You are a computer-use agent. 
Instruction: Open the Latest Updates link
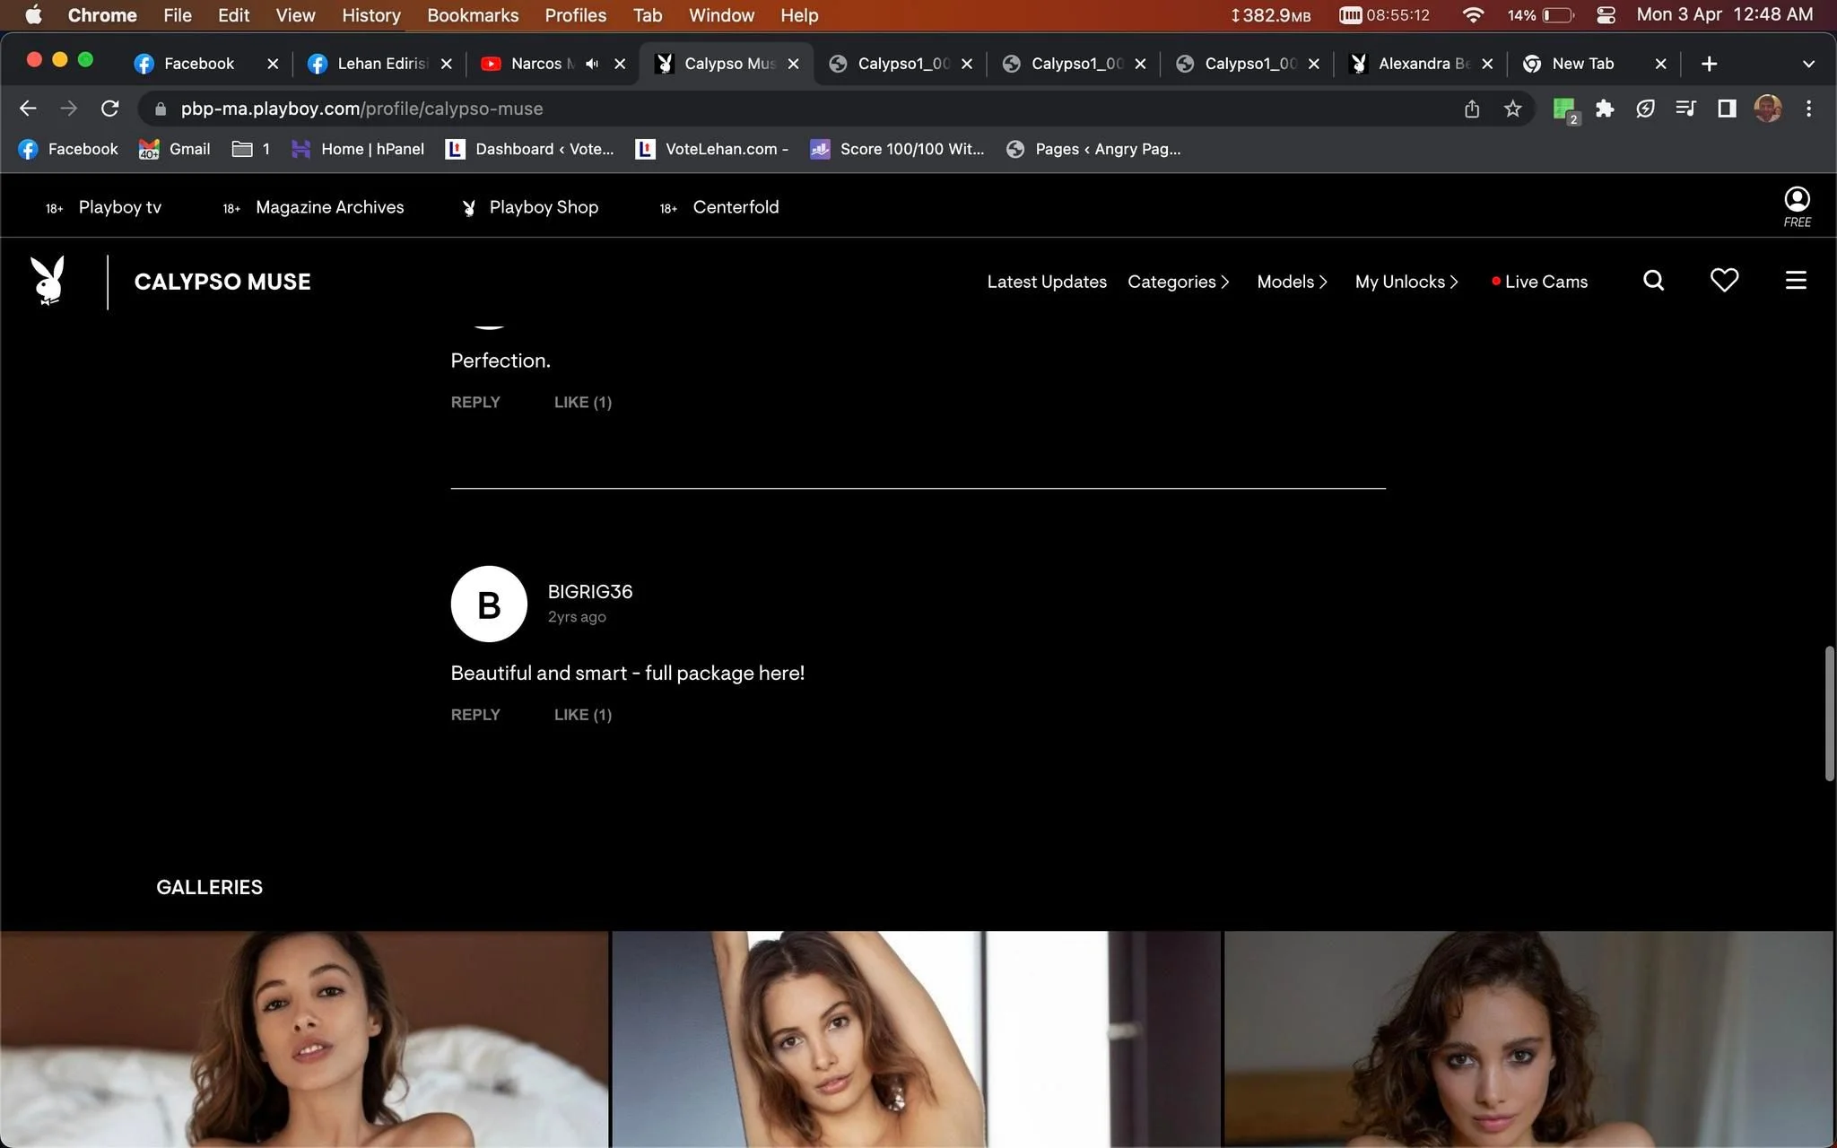1047,282
